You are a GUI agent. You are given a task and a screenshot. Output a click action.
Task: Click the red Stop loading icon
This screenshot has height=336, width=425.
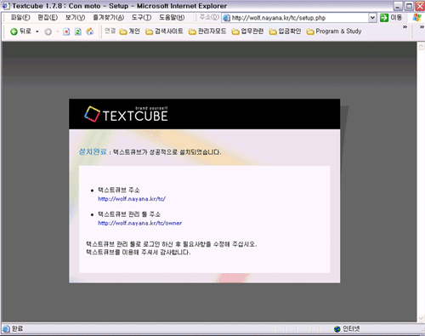[66, 31]
